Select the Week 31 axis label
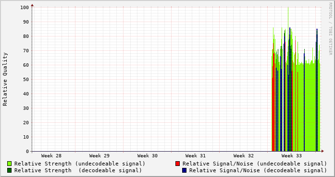 click(x=196, y=156)
